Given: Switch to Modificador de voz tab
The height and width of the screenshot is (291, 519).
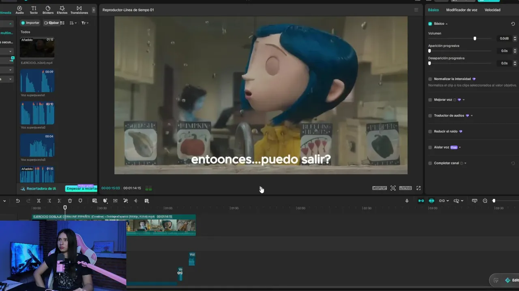Looking at the screenshot, I should [x=462, y=10].
